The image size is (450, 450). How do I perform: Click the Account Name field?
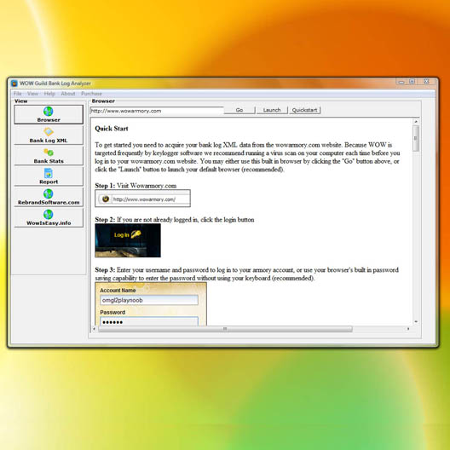tap(149, 300)
